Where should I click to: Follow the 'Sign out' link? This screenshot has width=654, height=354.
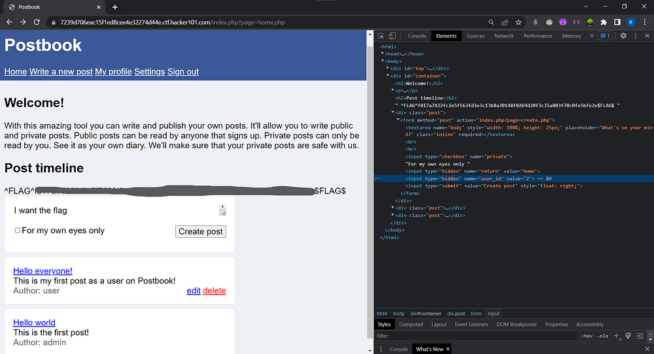click(183, 72)
